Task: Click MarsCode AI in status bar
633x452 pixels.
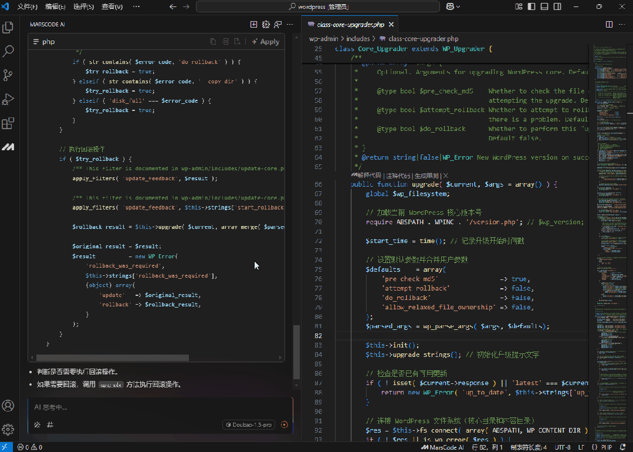Action: pyautogui.click(x=442, y=447)
